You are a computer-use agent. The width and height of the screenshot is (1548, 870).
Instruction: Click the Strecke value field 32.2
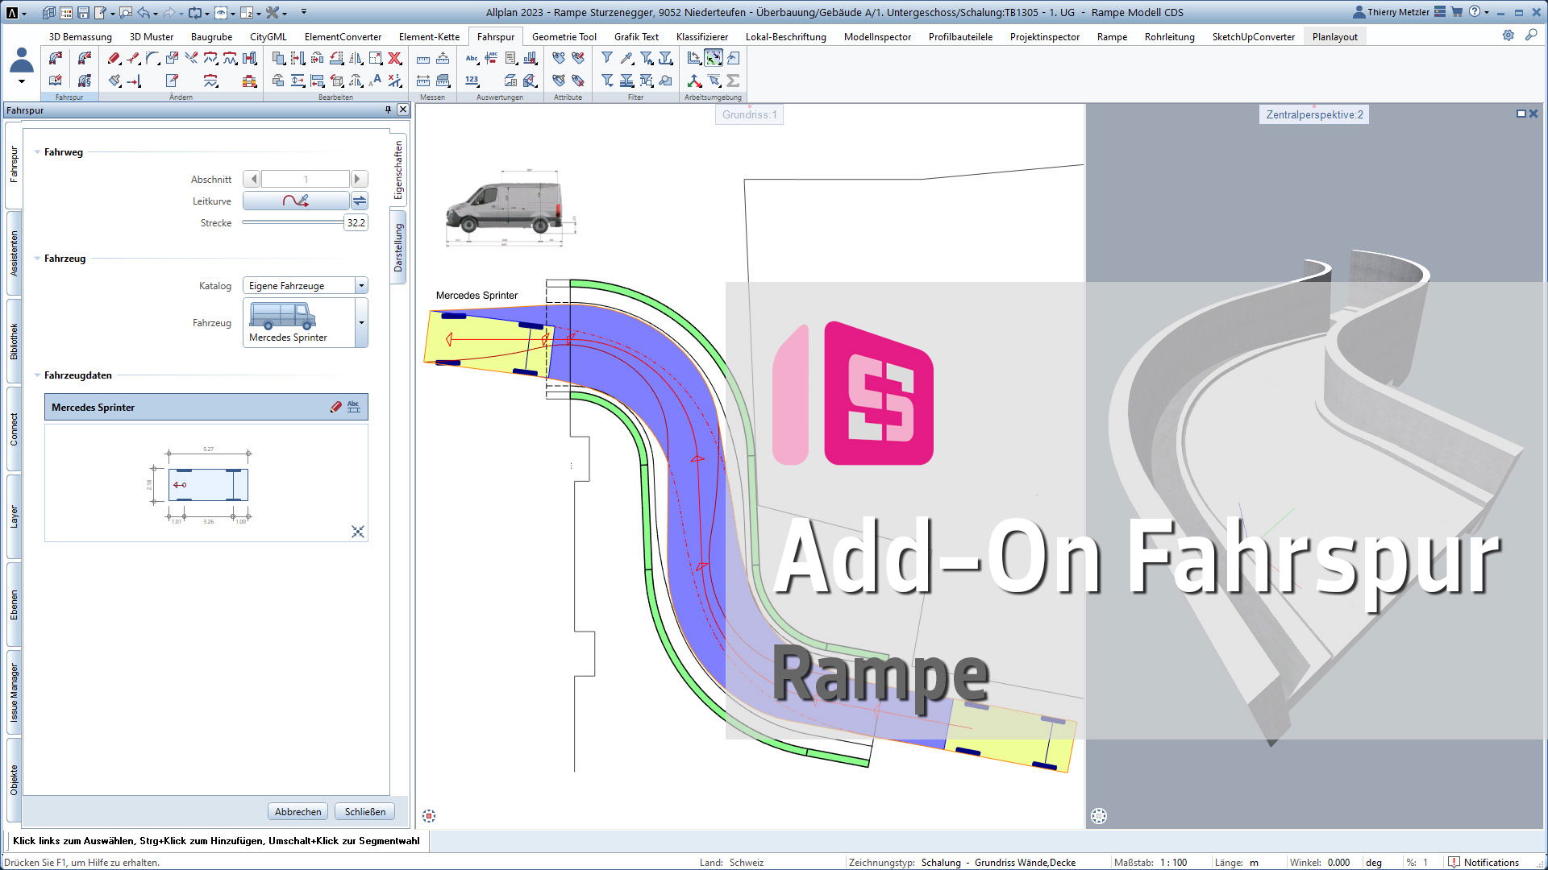coord(356,222)
